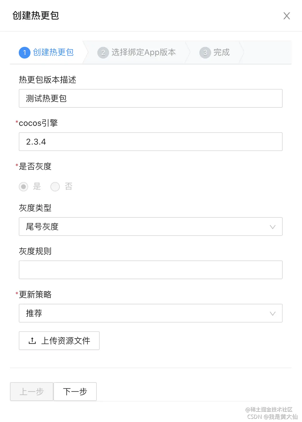The width and height of the screenshot is (302, 422).
Task: Click the disabled 上一步 button
Action: 31,392
